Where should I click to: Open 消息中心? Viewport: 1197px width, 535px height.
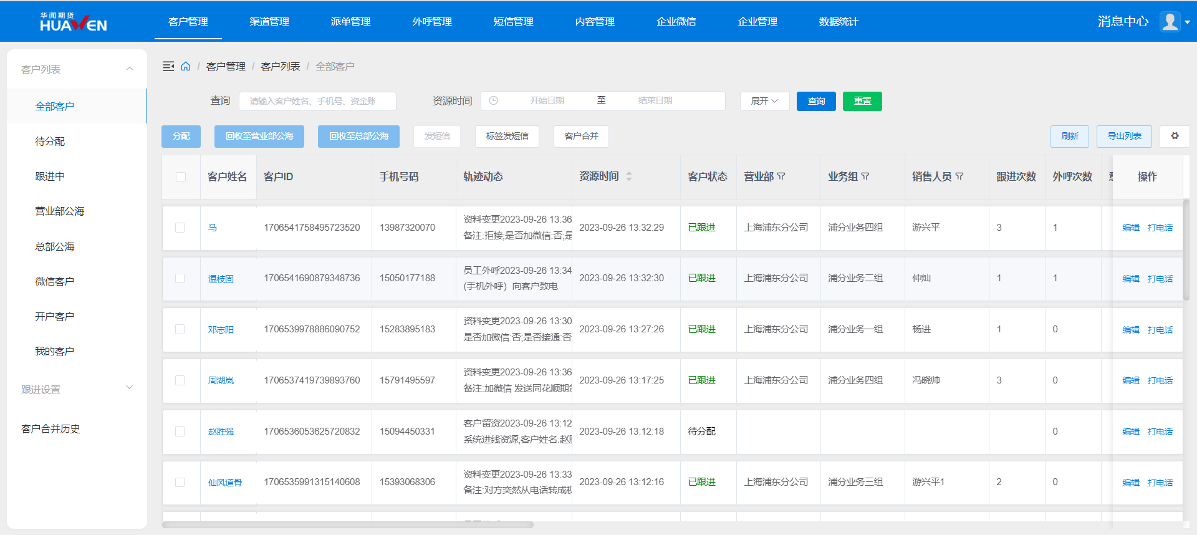1123,21
